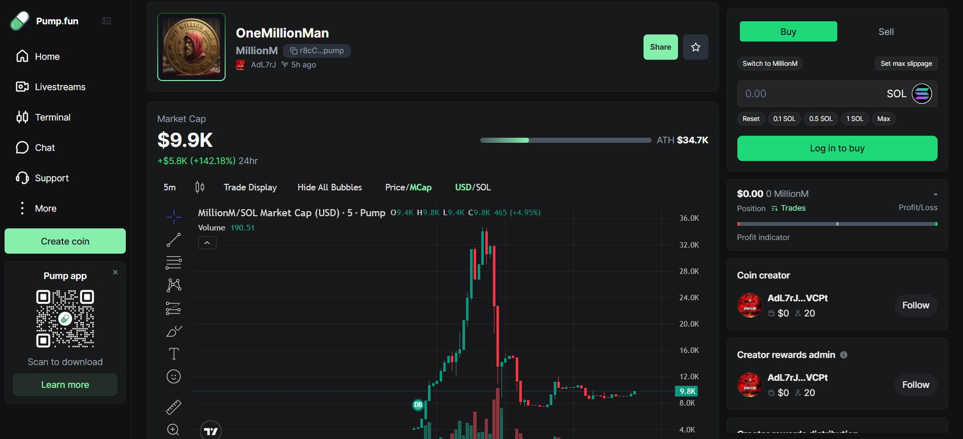
Task: Open the OneMillionMan coin image
Action: click(x=191, y=47)
